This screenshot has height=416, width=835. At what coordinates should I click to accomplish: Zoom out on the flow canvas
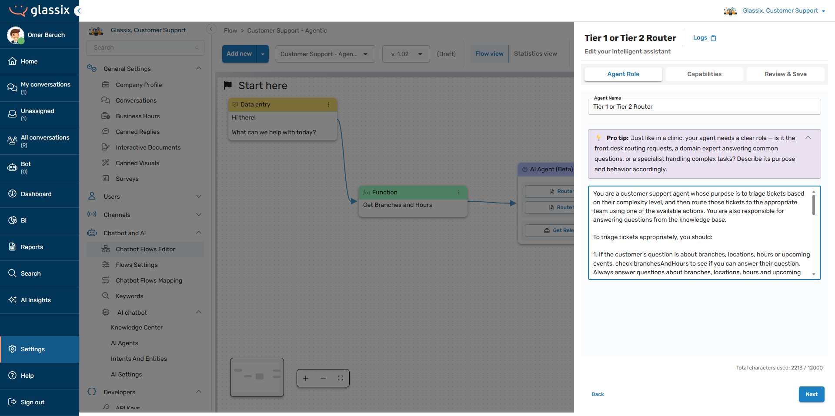(323, 378)
